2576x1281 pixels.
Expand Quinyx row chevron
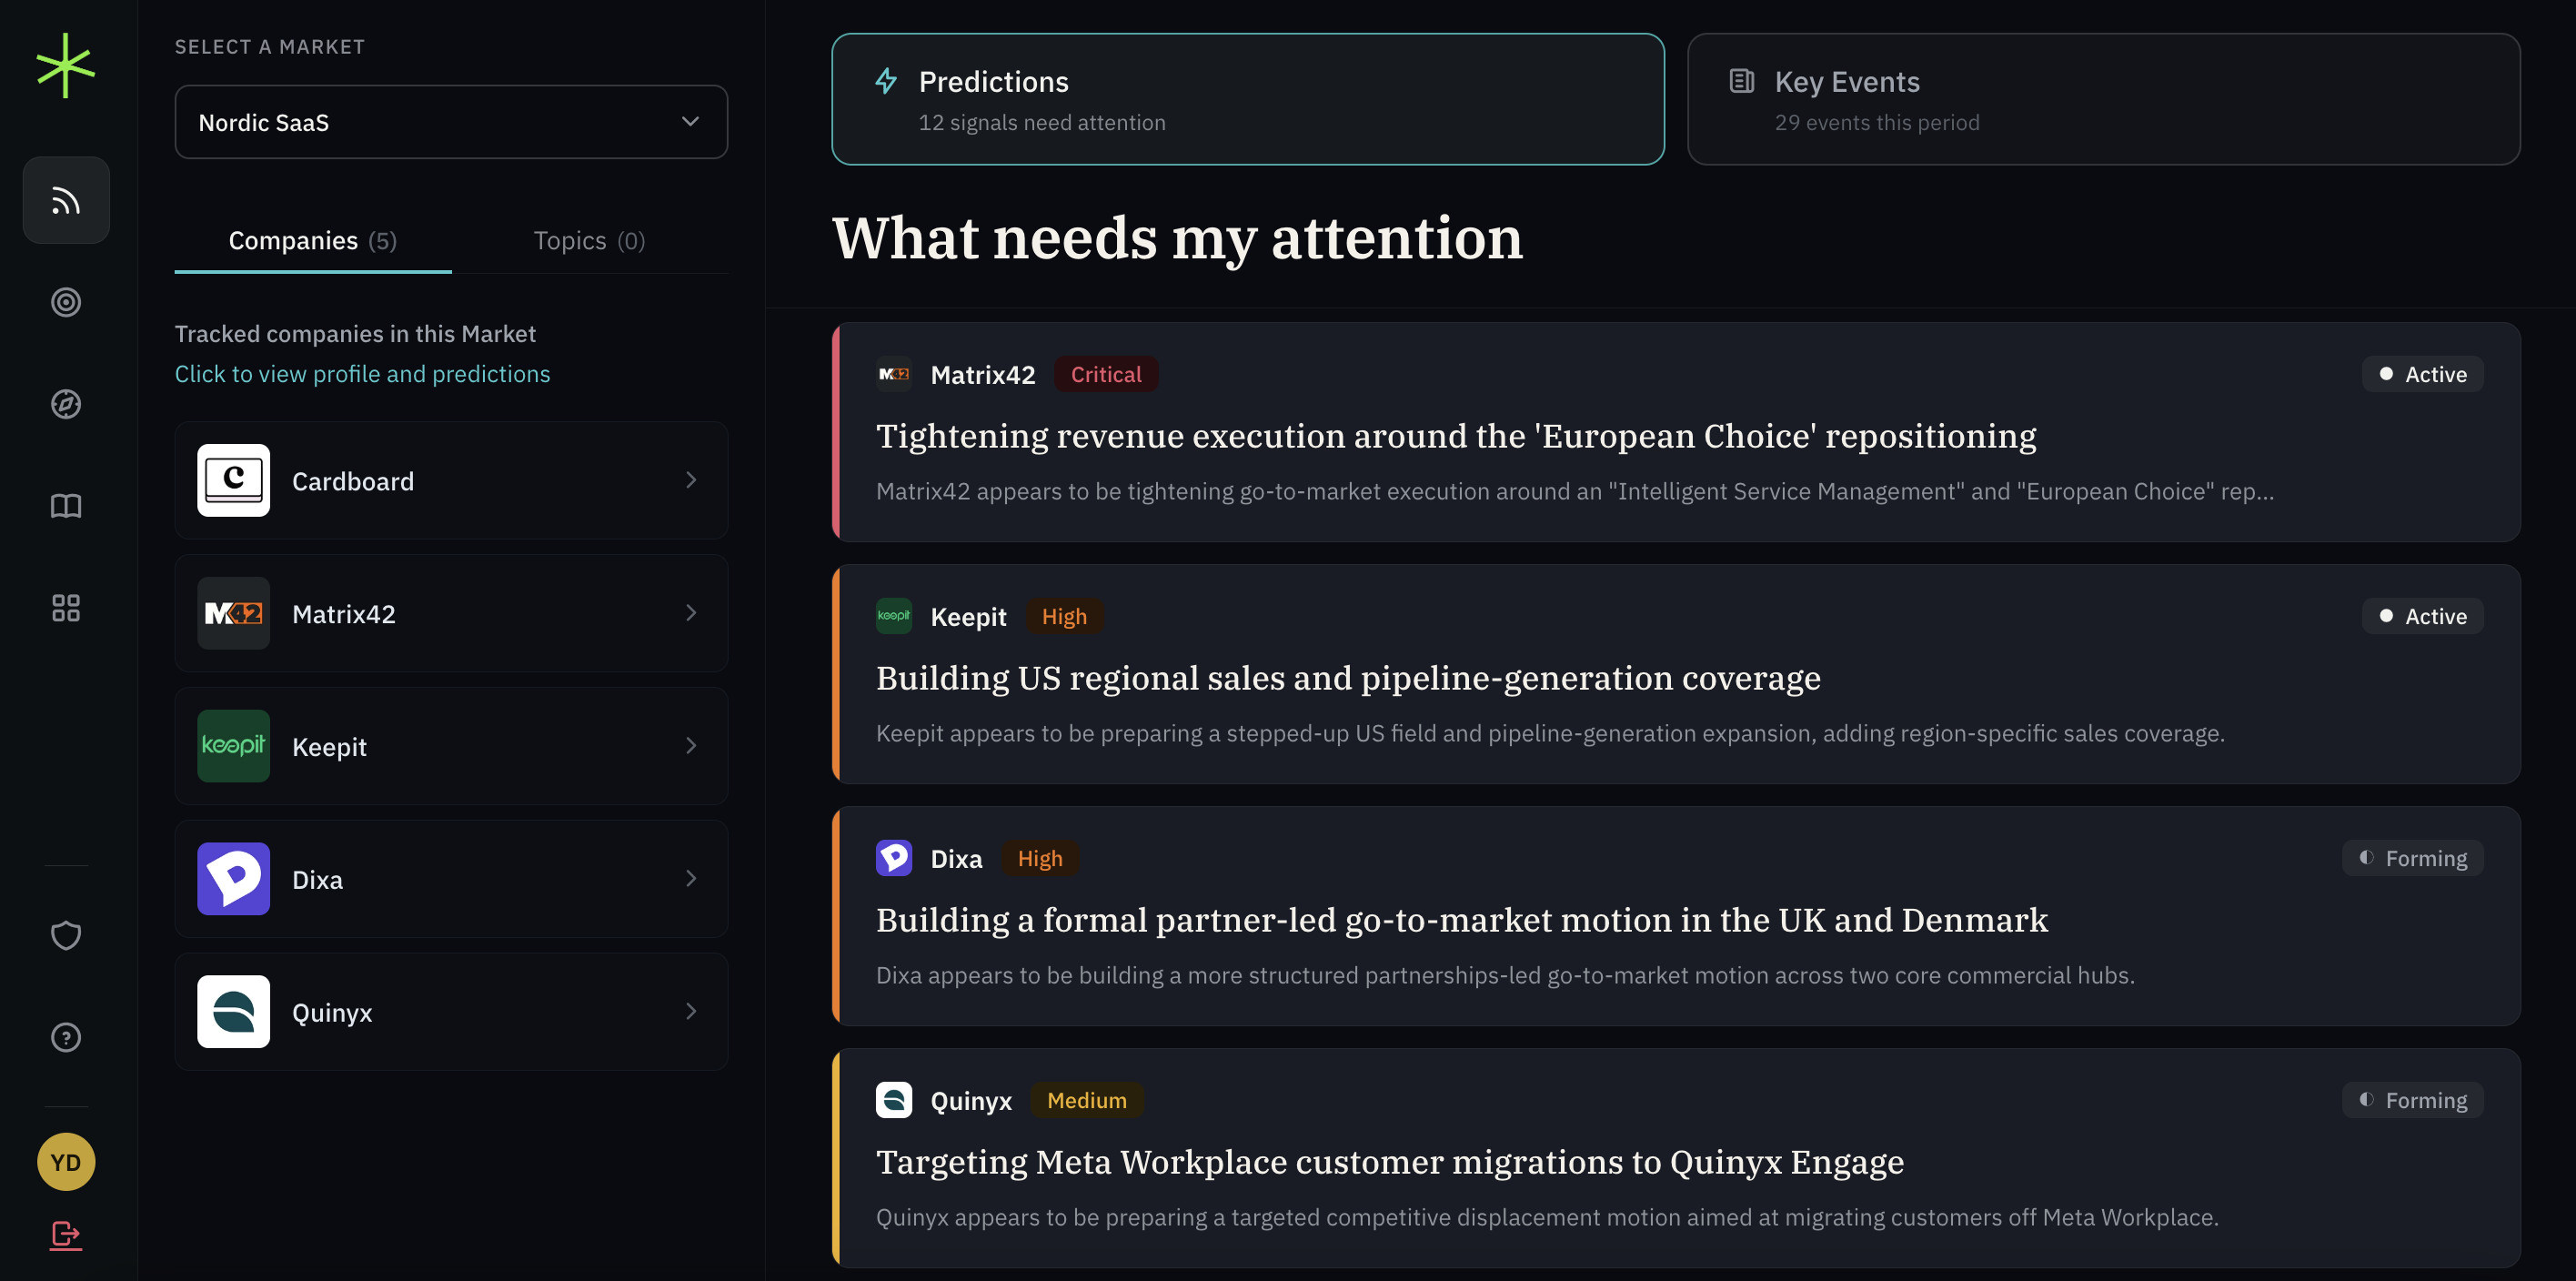click(691, 1012)
